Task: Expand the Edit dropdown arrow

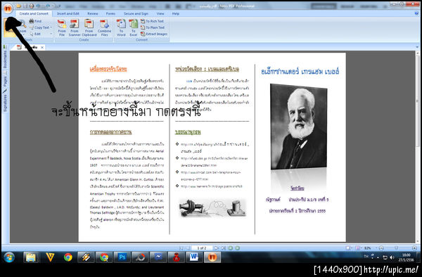Action: (x=51, y=34)
